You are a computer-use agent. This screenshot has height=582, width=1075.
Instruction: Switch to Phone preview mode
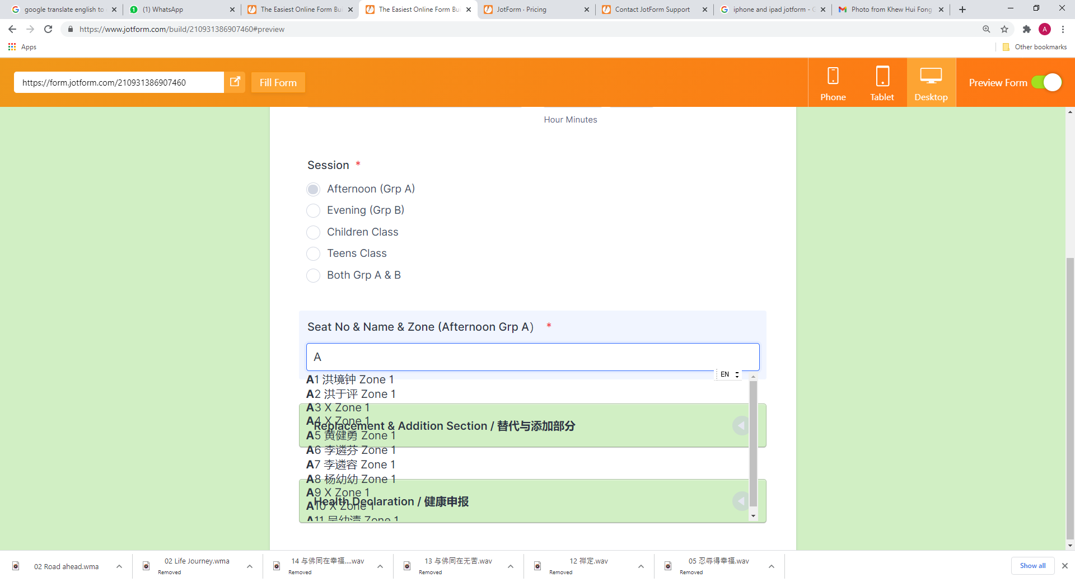[x=833, y=82]
